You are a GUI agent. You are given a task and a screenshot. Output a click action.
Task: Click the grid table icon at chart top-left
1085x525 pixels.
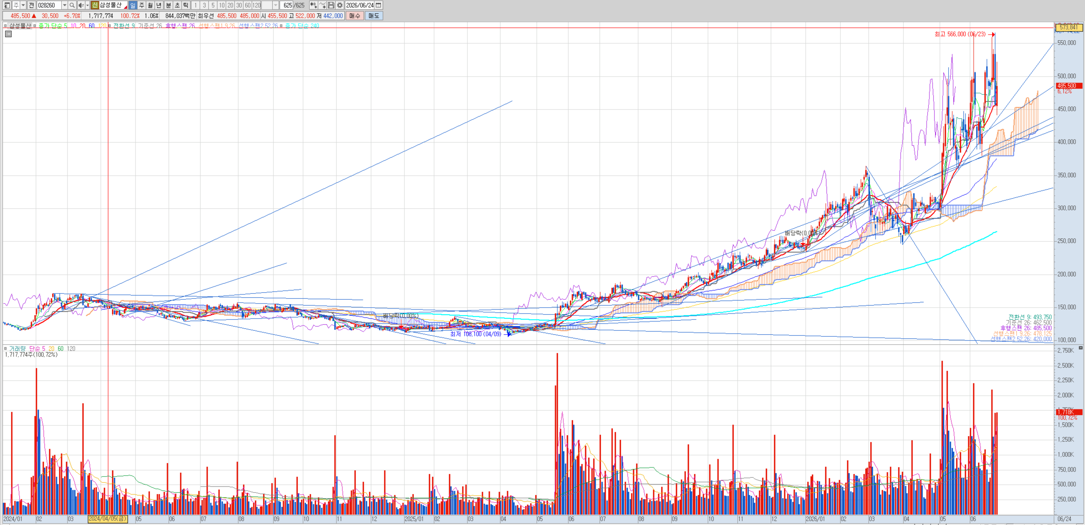[x=9, y=34]
